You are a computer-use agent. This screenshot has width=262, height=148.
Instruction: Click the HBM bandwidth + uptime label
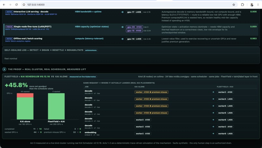coord(88,12)
